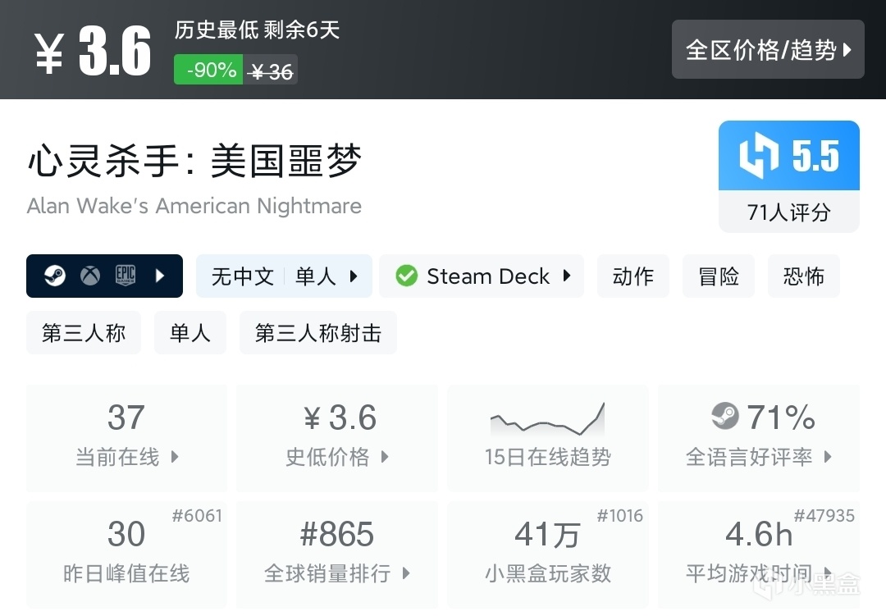Expand the platform list arrow

[x=161, y=276]
